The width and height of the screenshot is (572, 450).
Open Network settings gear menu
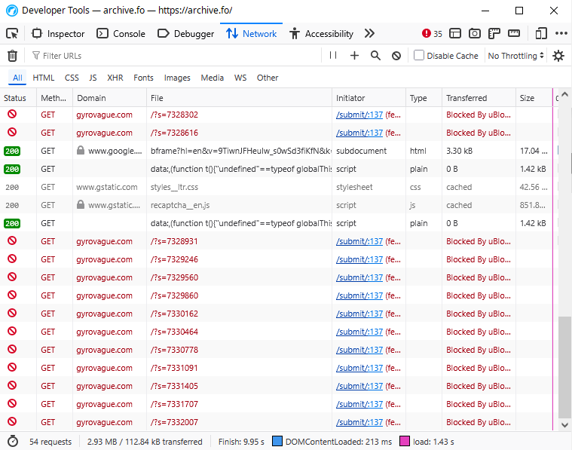coord(558,56)
